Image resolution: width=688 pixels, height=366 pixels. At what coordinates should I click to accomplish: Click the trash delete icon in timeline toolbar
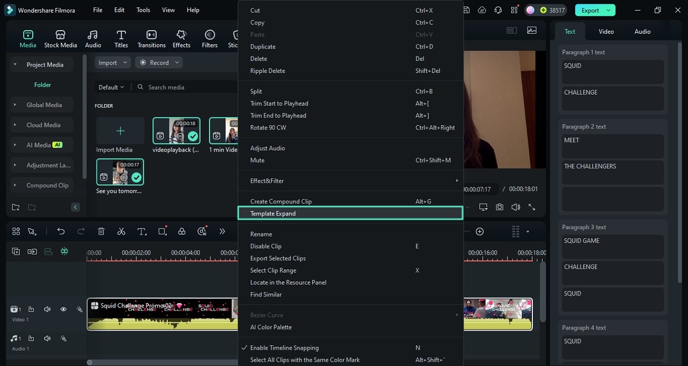click(101, 231)
